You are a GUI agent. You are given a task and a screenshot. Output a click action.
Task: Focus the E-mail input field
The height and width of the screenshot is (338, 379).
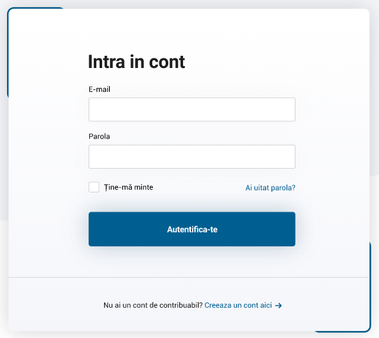[x=192, y=110]
